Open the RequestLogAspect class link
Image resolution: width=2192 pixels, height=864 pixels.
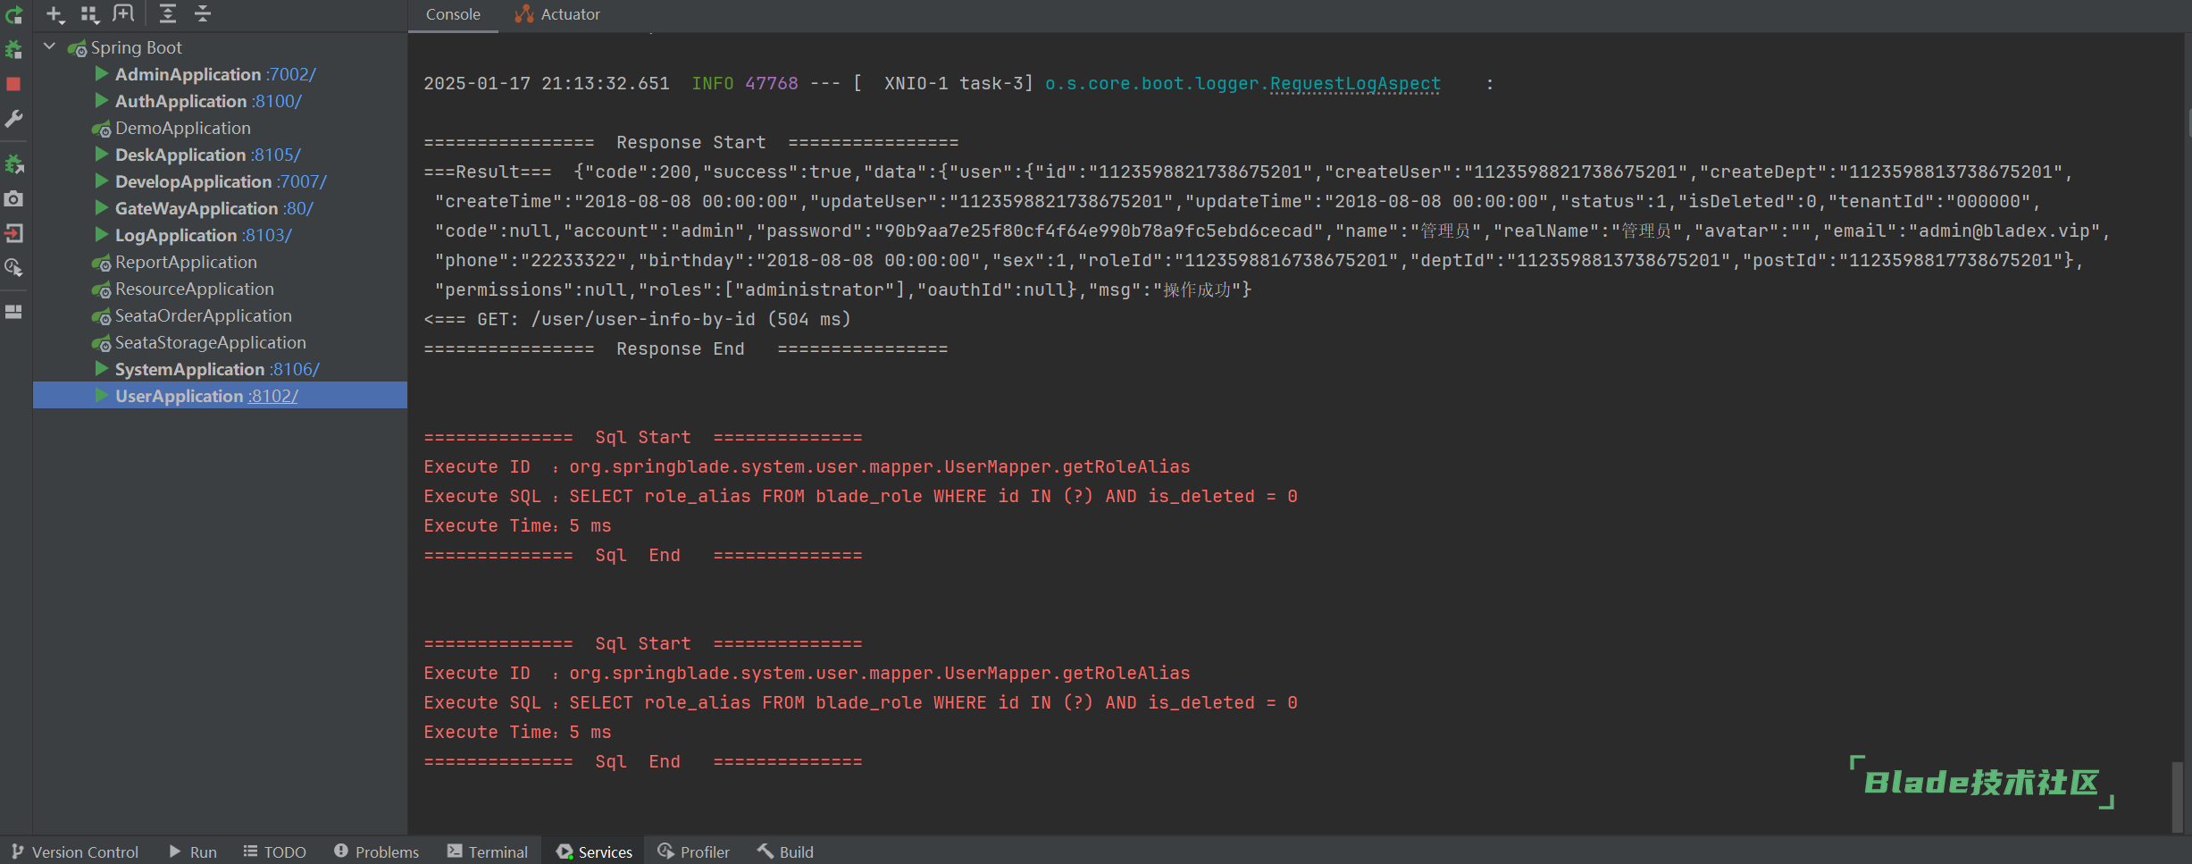pyautogui.click(x=1355, y=83)
